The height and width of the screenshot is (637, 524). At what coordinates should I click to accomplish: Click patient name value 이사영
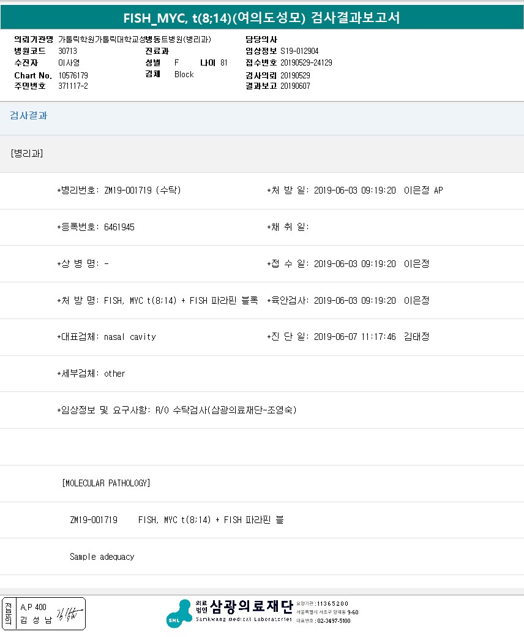[69, 63]
